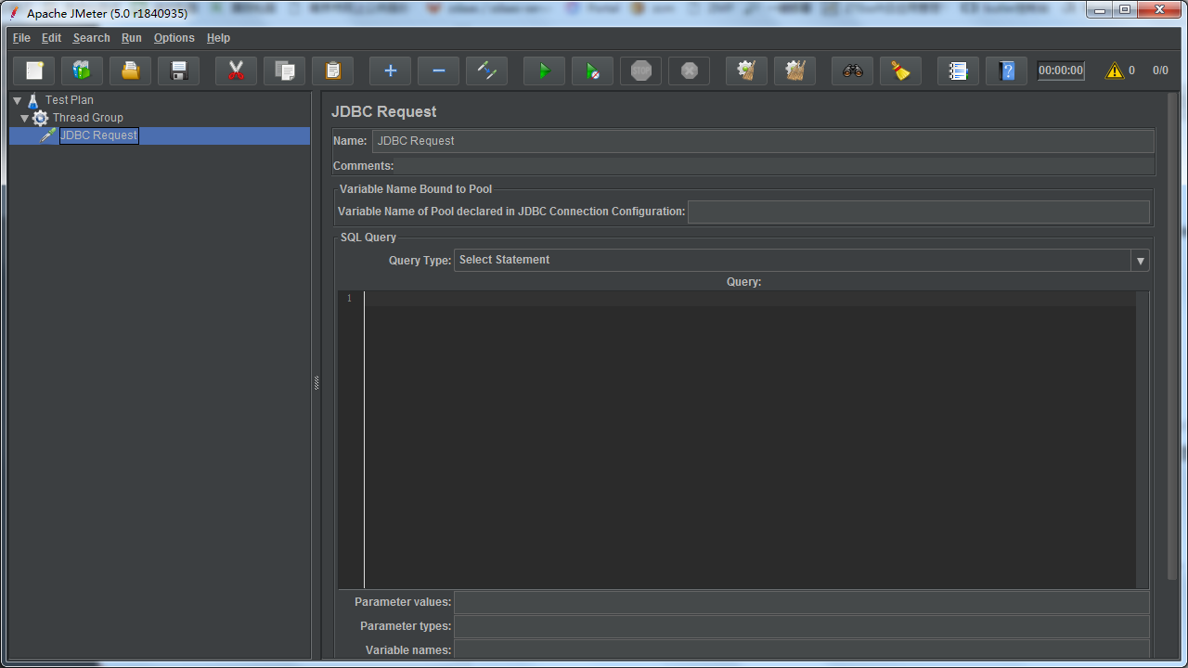Click the JDBC Request panel heading
Image resolution: width=1188 pixels, height=668 pixels.
click(x=384, y=111)
